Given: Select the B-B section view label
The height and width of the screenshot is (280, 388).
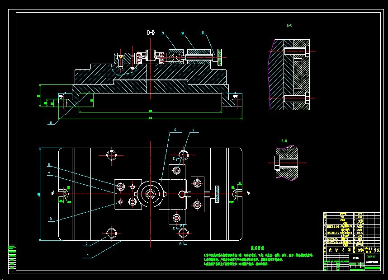Looking at the screenshot, I should 284,141.
